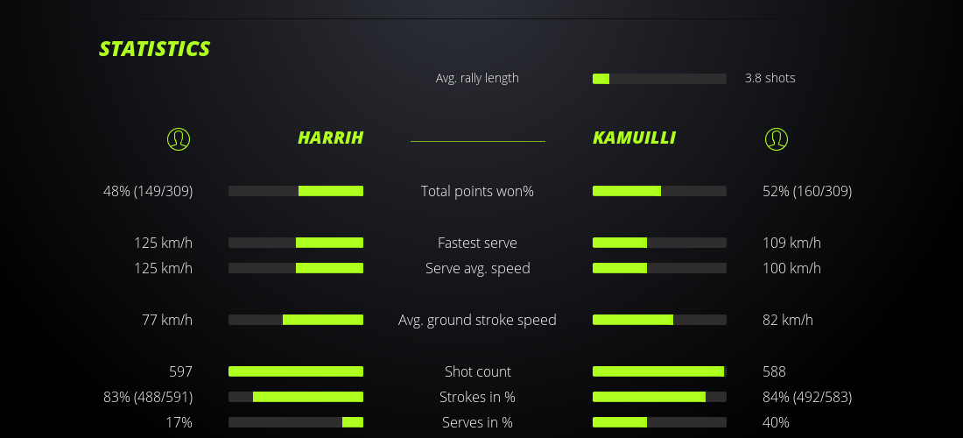The image size is (963, 438).
Task: Click the Avg. ground stroke speed label
Action: coord(477,320)
